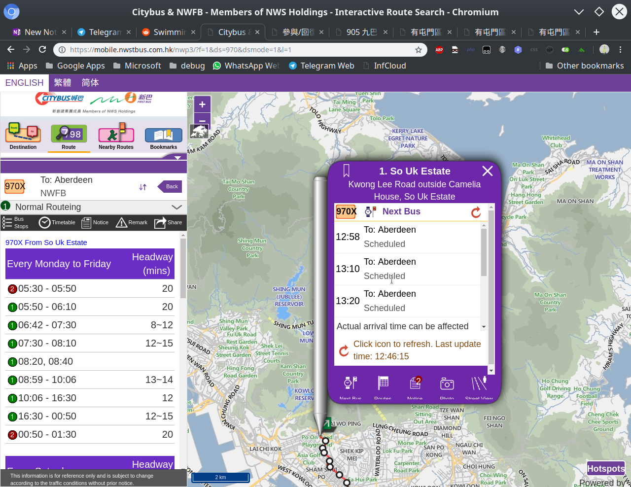Screen dimensions: 631x487
Task: Open Google Apps bookmark folder
Action: (75, 66)
